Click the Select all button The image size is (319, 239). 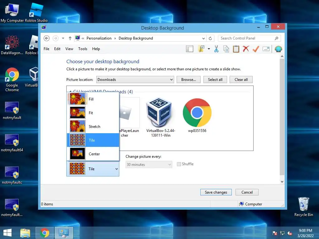[x=215, y=79]
